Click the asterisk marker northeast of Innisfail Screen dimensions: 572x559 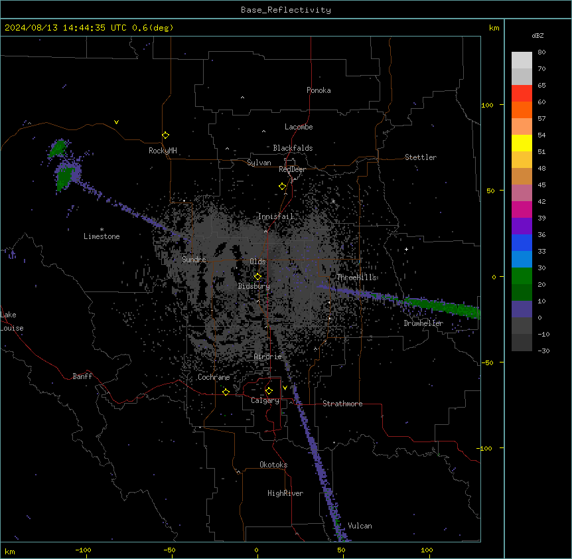tap(333, 201)
